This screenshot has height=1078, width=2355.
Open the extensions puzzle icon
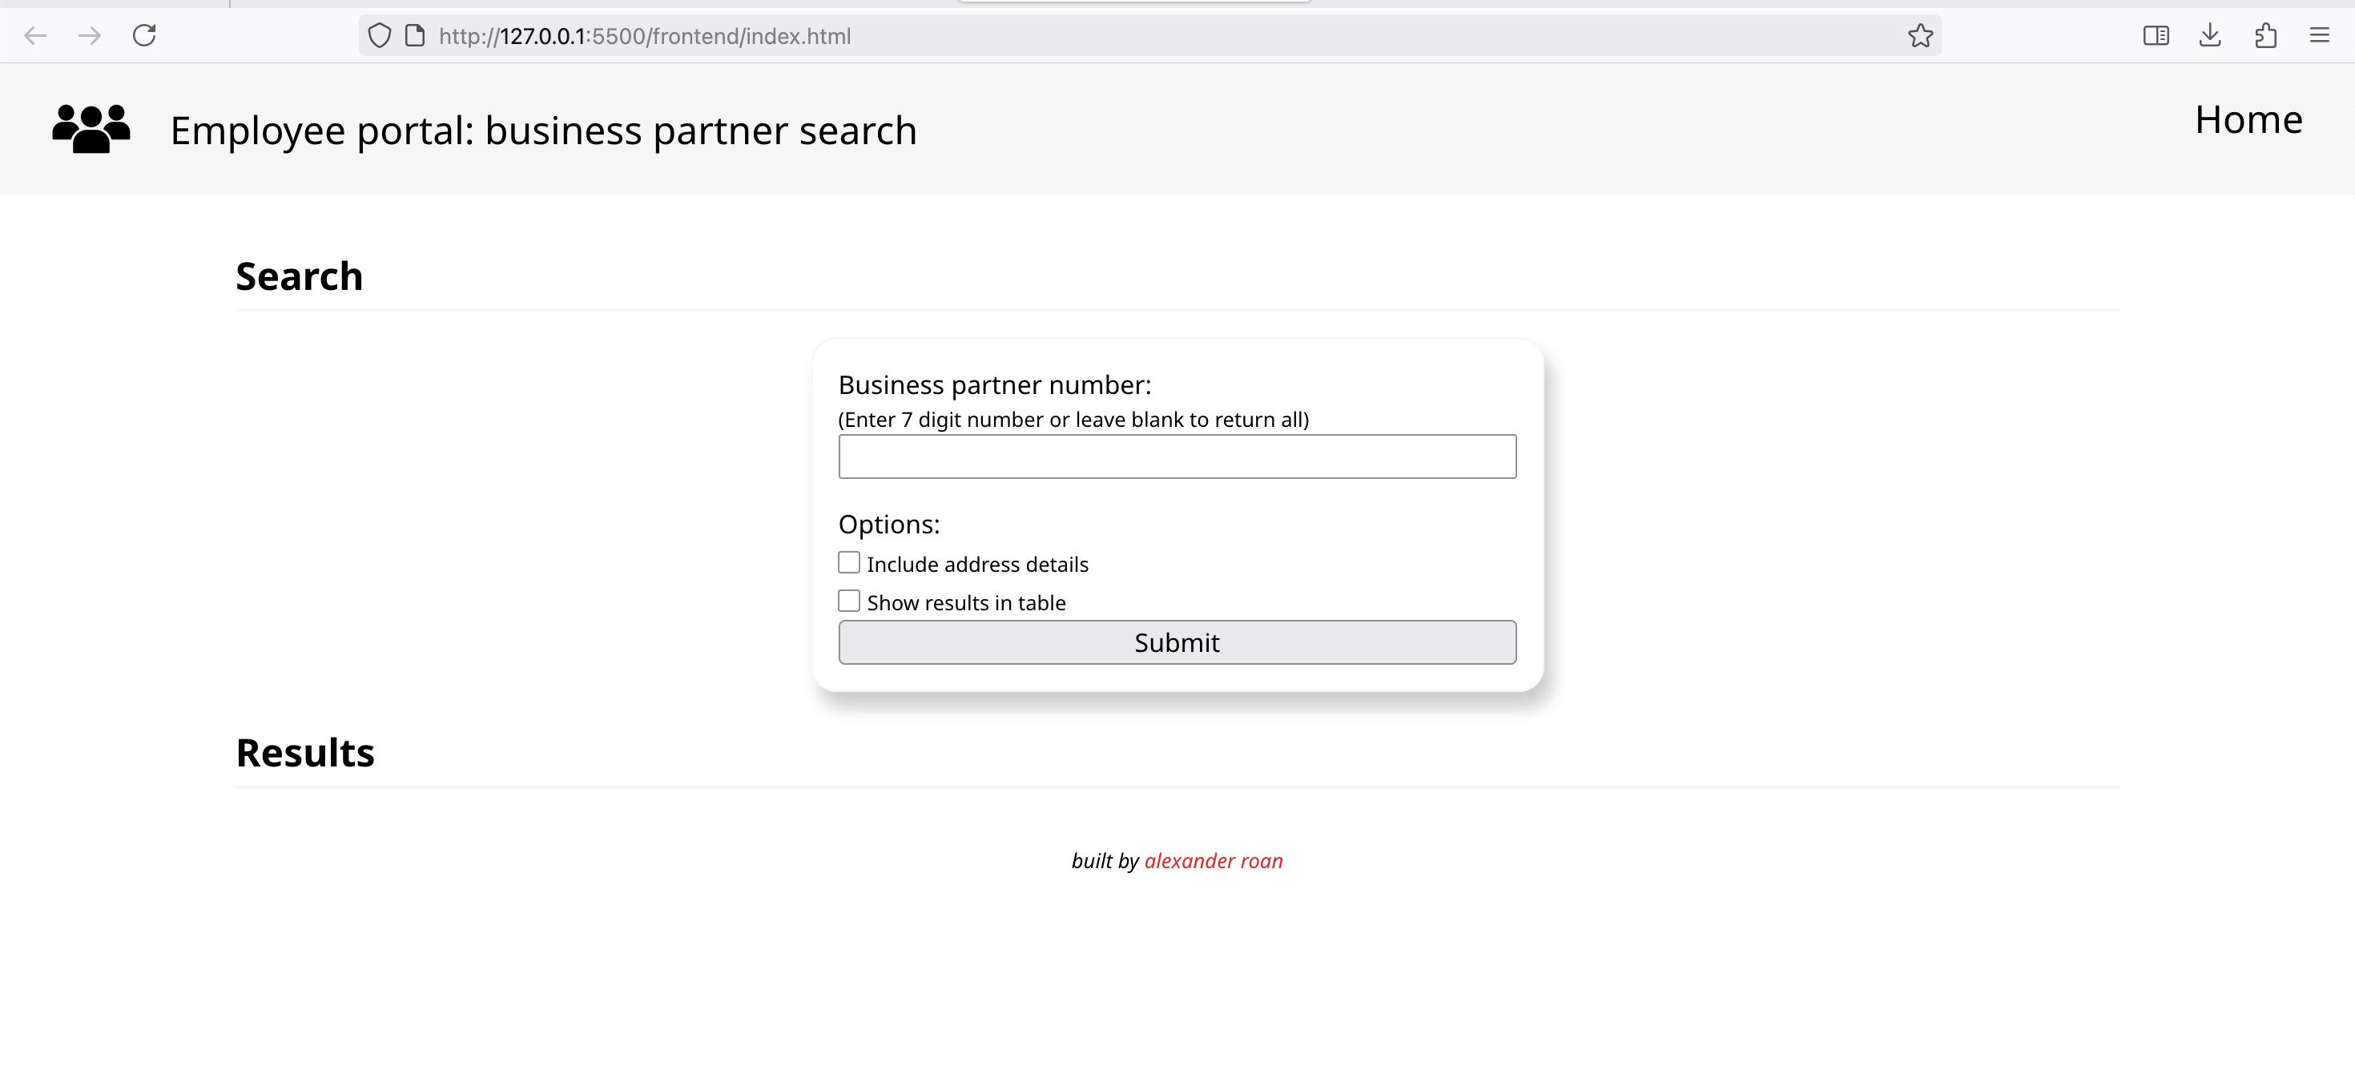[2265, 36]
